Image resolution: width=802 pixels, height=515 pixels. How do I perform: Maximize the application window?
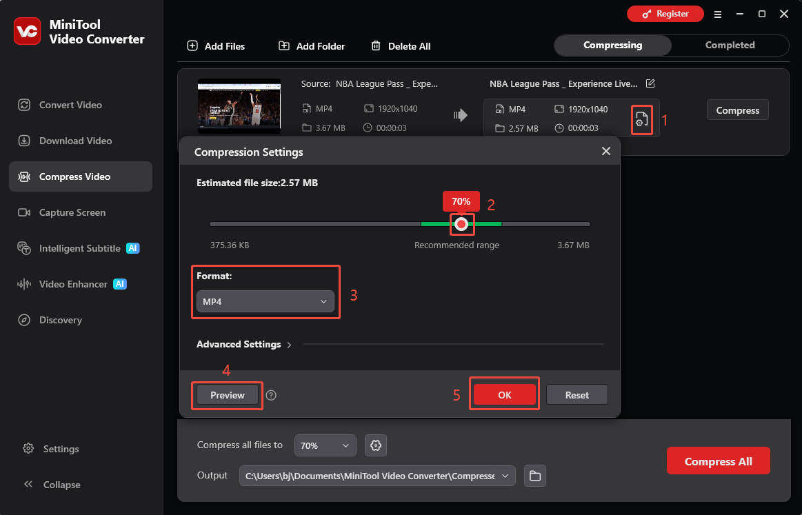[761, 14]
